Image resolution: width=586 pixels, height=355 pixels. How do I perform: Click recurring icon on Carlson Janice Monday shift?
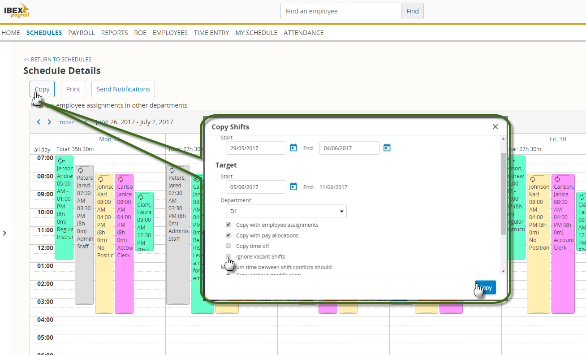[x=121, y=179]
